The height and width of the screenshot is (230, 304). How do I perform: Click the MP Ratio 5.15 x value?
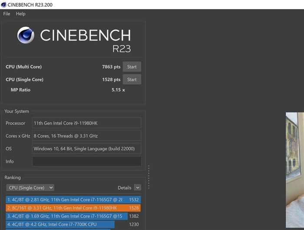click(118, 90)
